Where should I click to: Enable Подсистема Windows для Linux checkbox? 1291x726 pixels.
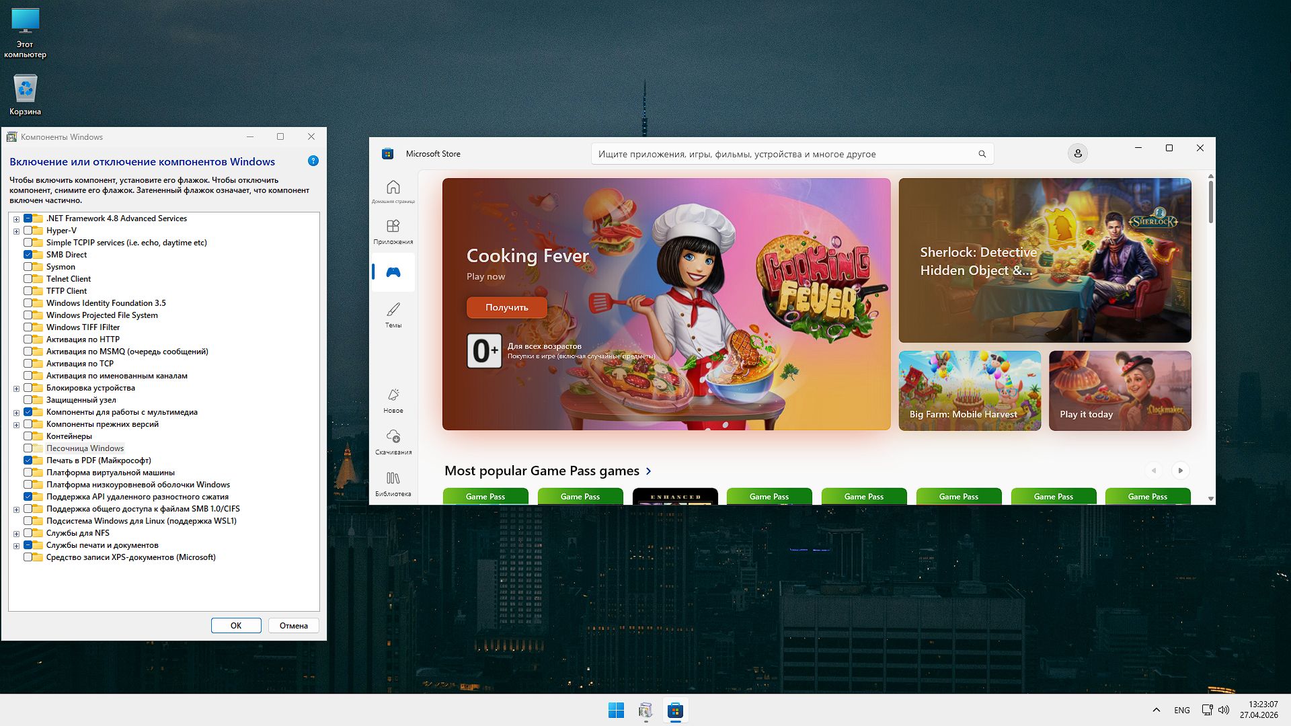pos(29,520)
